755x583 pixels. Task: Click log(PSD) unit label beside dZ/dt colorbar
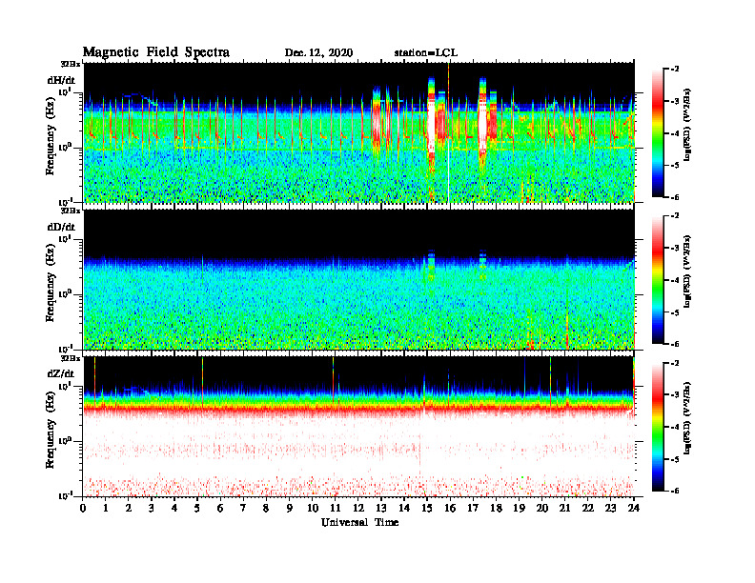coord(688,419)
